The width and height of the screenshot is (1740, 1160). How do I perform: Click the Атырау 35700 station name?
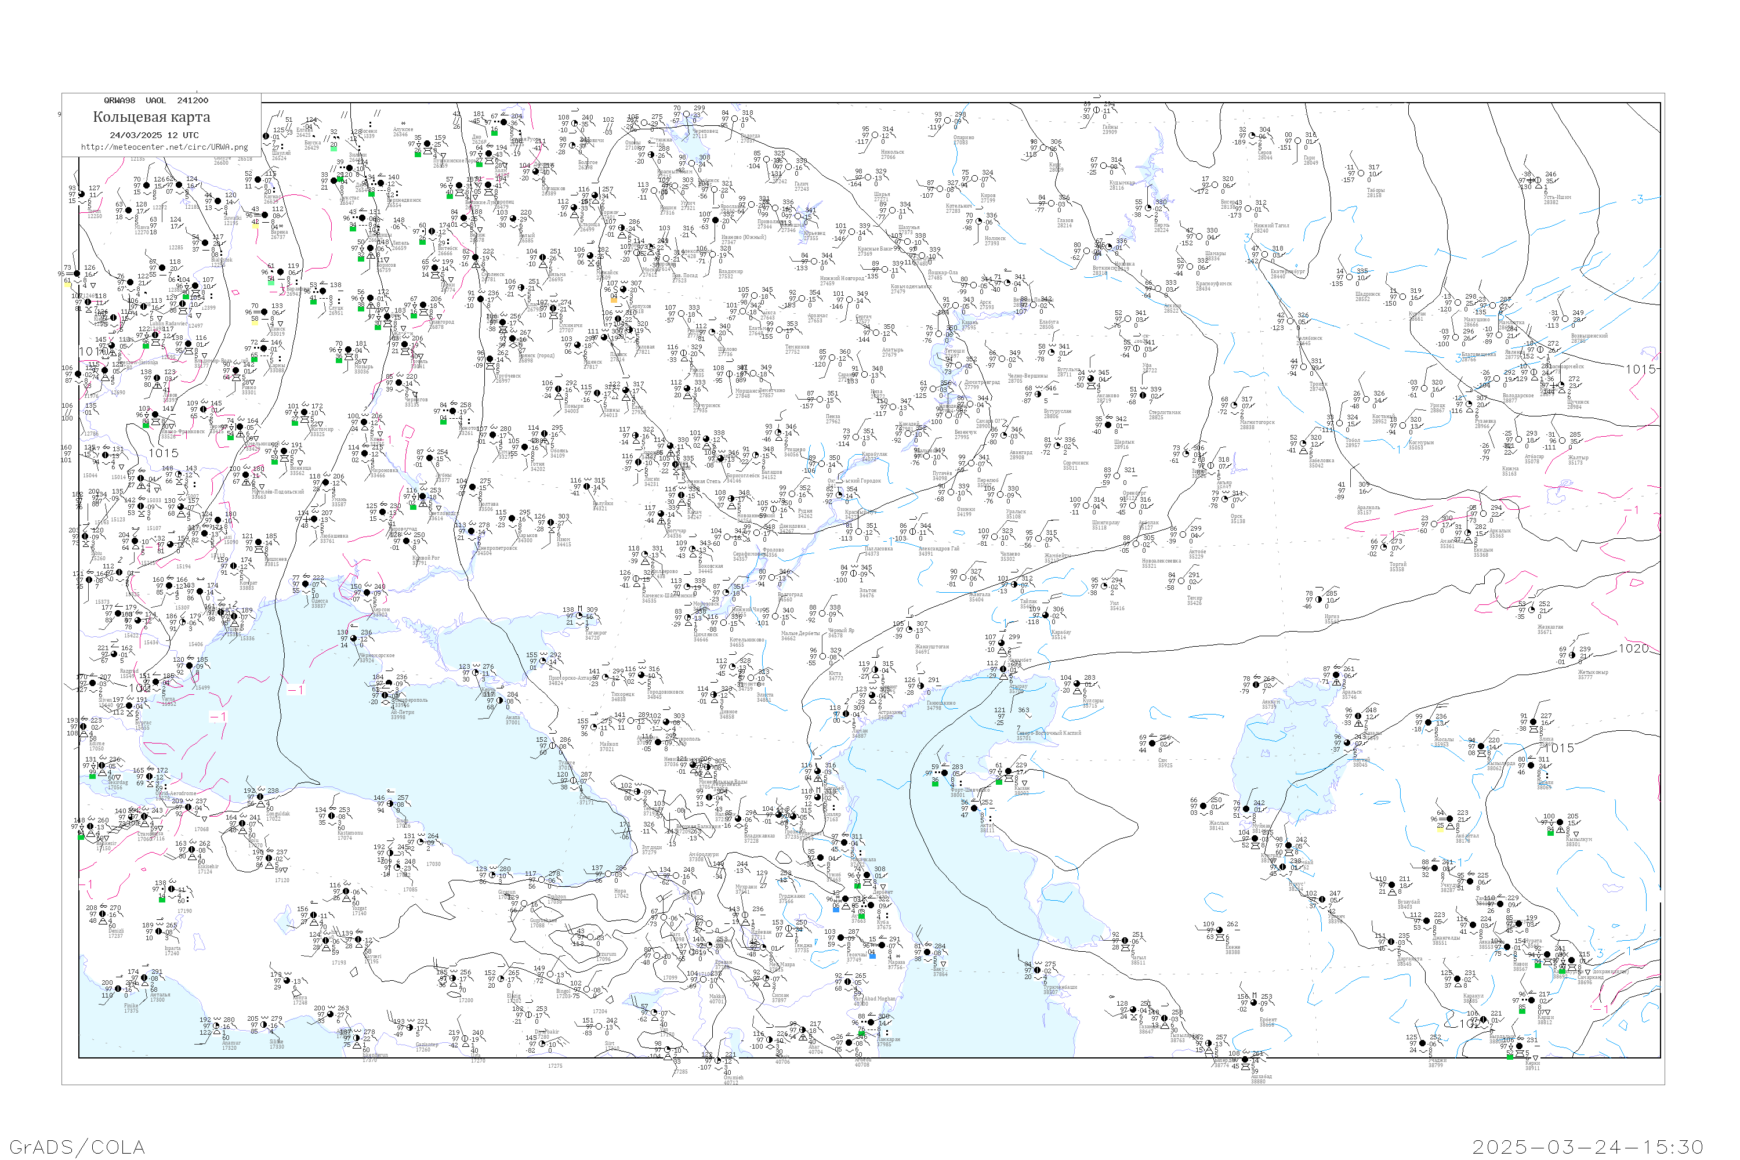coord(1018,688)
